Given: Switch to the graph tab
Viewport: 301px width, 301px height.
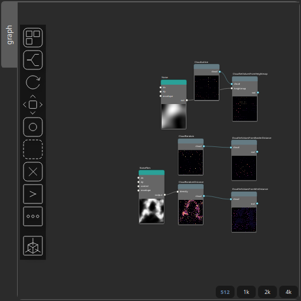Looking at the screenshot, I should (9, 35).
